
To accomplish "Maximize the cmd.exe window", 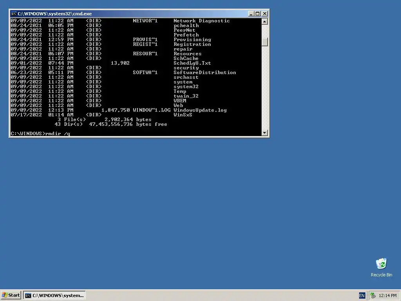I will coord(257,14).
